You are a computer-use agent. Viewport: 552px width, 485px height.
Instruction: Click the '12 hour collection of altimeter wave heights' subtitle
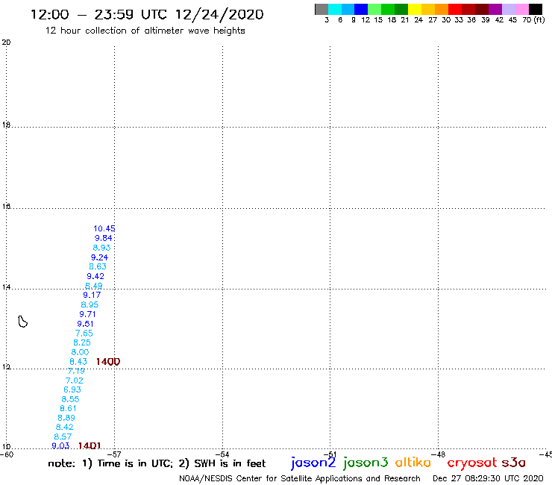coord(145,31)
